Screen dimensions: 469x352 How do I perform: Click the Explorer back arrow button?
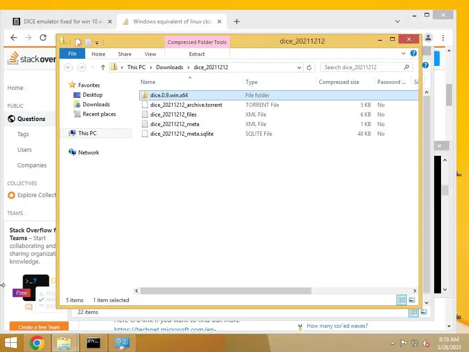pyautogui.click(x=69, y=67)
